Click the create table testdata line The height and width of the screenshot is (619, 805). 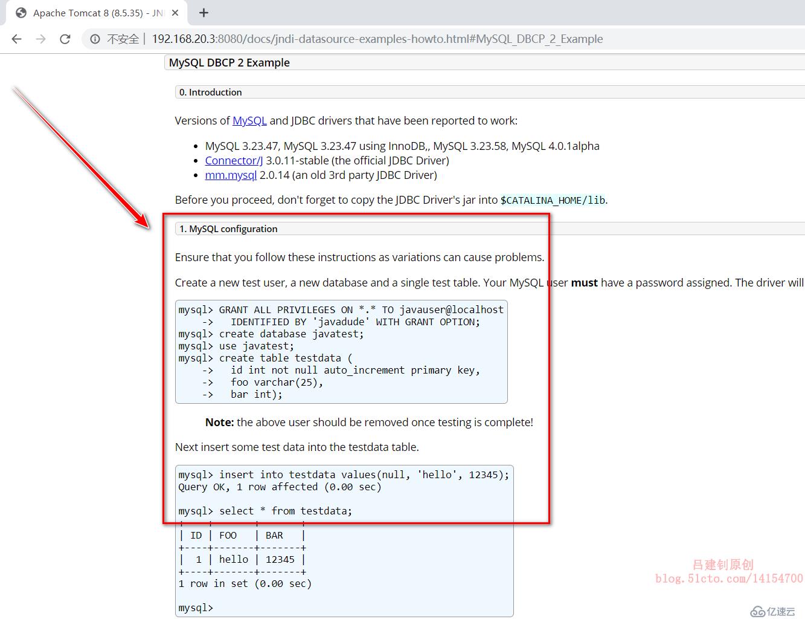pos(265,358)
